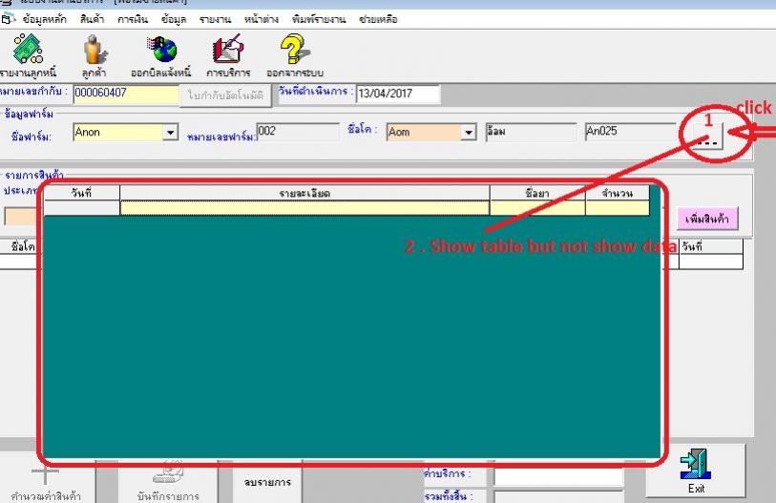Open the ลูกค้า customer toolbar icon
Image resolution: width=776 pixels, height=503 pixels.
pos(94,50)
